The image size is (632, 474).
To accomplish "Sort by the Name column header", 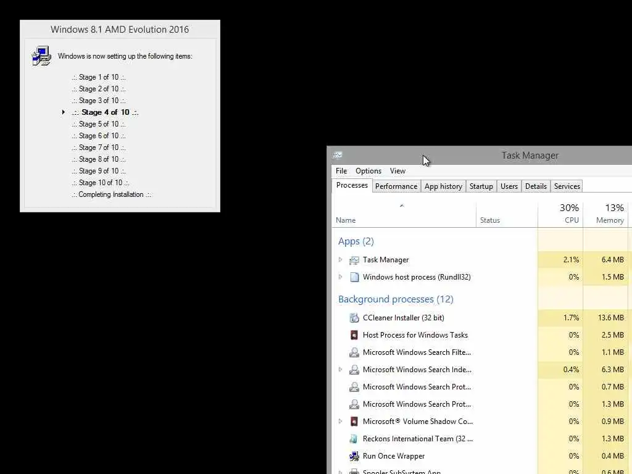I will pos(404,214).
